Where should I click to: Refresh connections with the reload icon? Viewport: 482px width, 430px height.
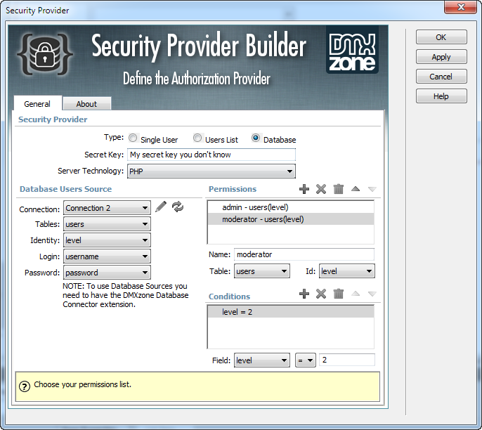coord(178,207)
